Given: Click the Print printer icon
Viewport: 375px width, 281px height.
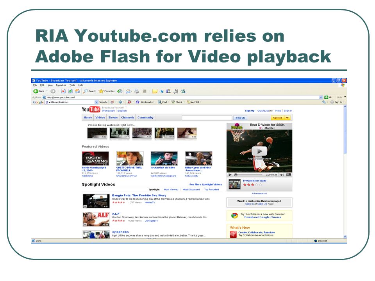Looking at the screenshot, I should [x=137, y=91].
